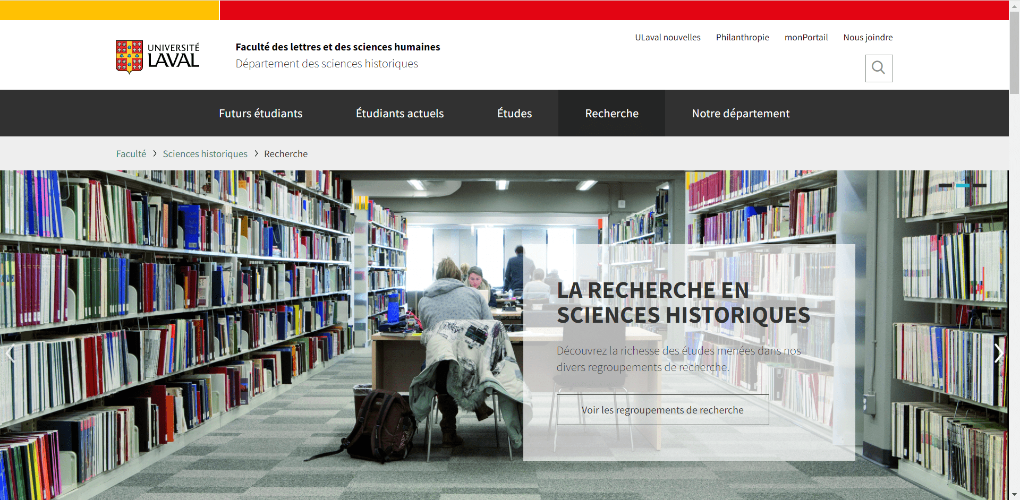Select the highlighted second carousel dot

(x=963, y=185)
